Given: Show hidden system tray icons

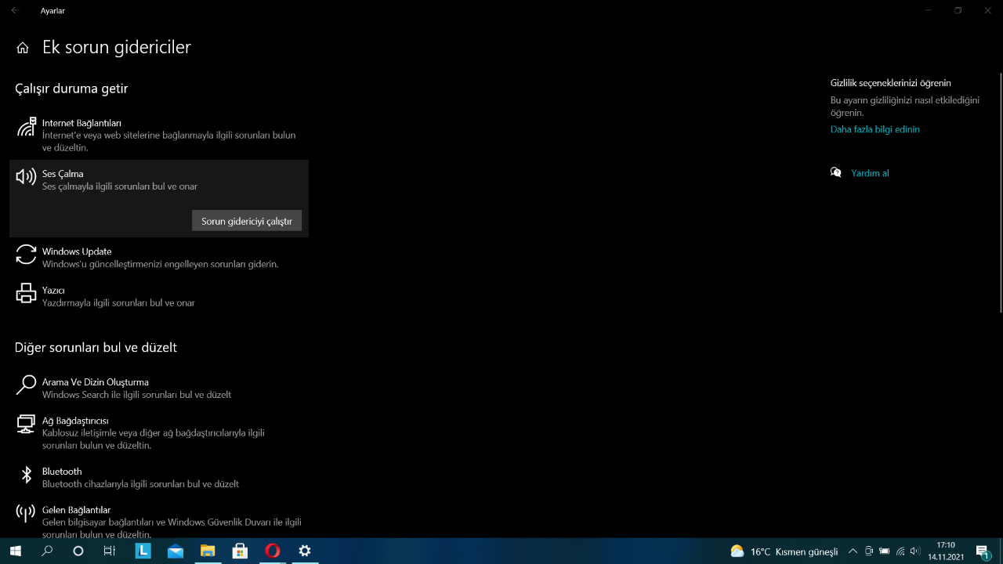Looking at the screenshot, I should 853,551.
